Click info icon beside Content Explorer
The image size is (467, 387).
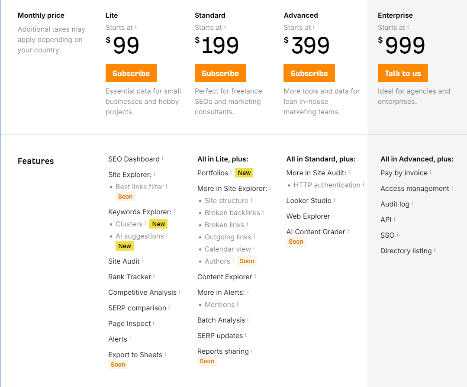(x=255, y=276)
